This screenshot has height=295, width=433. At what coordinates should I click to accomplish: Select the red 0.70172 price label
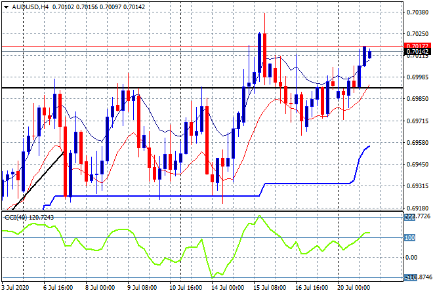coord(417,46)
